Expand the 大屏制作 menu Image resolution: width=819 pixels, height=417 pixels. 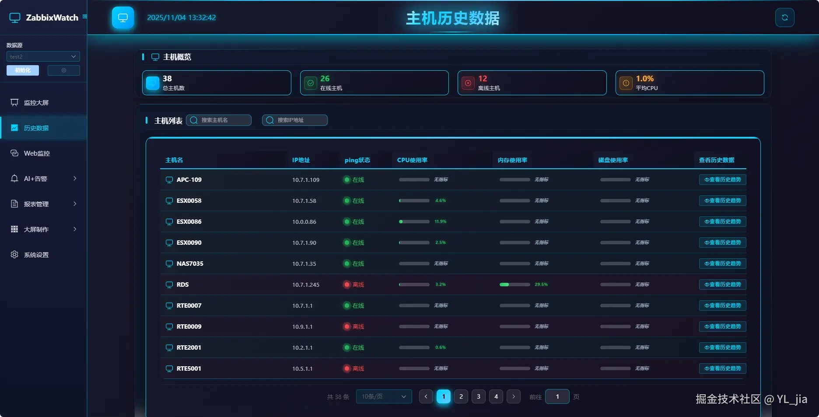click(x=44, y=229)
